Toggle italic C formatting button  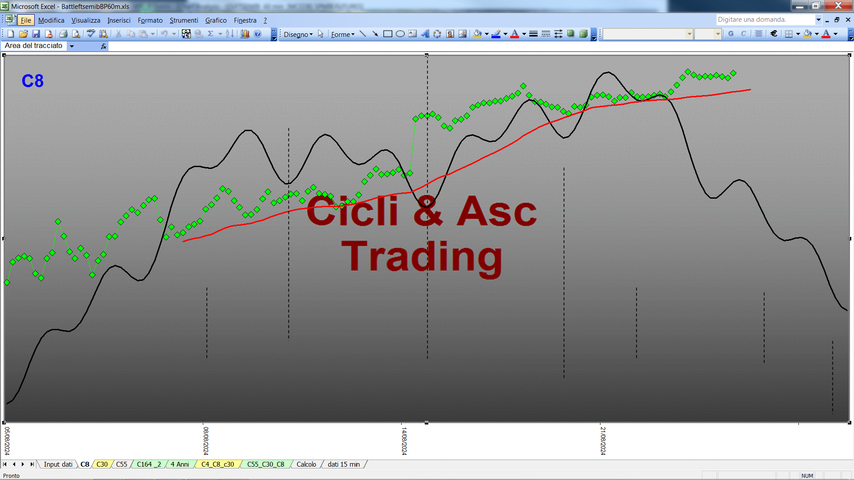pyautogui.click(x=743, y=34)
